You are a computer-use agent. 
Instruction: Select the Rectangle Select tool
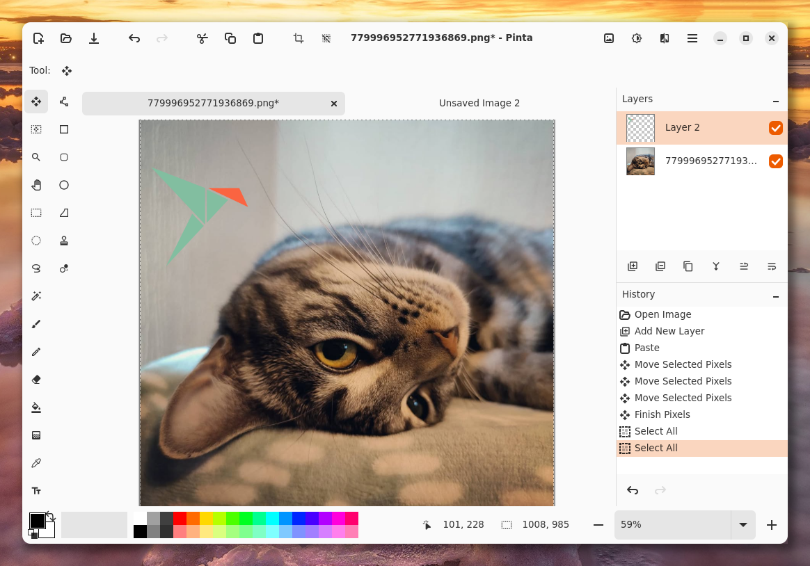[36, 212]
